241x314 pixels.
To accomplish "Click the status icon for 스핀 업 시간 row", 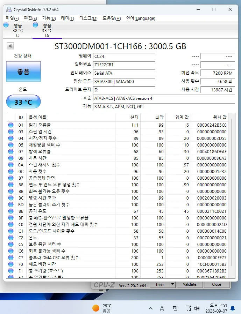I will click(x=11, y=132).
